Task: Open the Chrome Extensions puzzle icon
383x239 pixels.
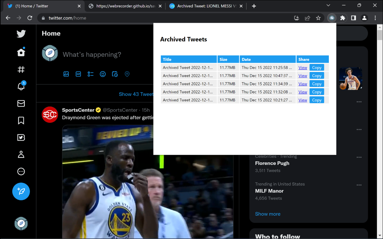Action: point(343,18)
